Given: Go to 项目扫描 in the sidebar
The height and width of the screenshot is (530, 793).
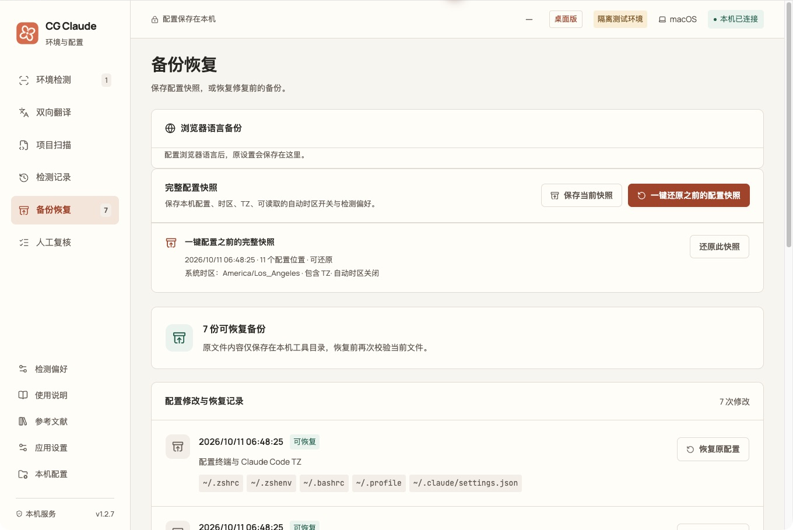Looking at the screenshot, I should [x=65, y=145].
